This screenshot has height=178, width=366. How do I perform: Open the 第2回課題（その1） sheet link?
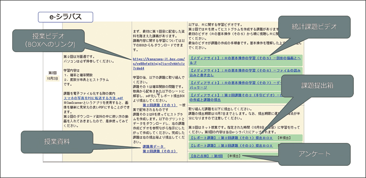point(160,105)
